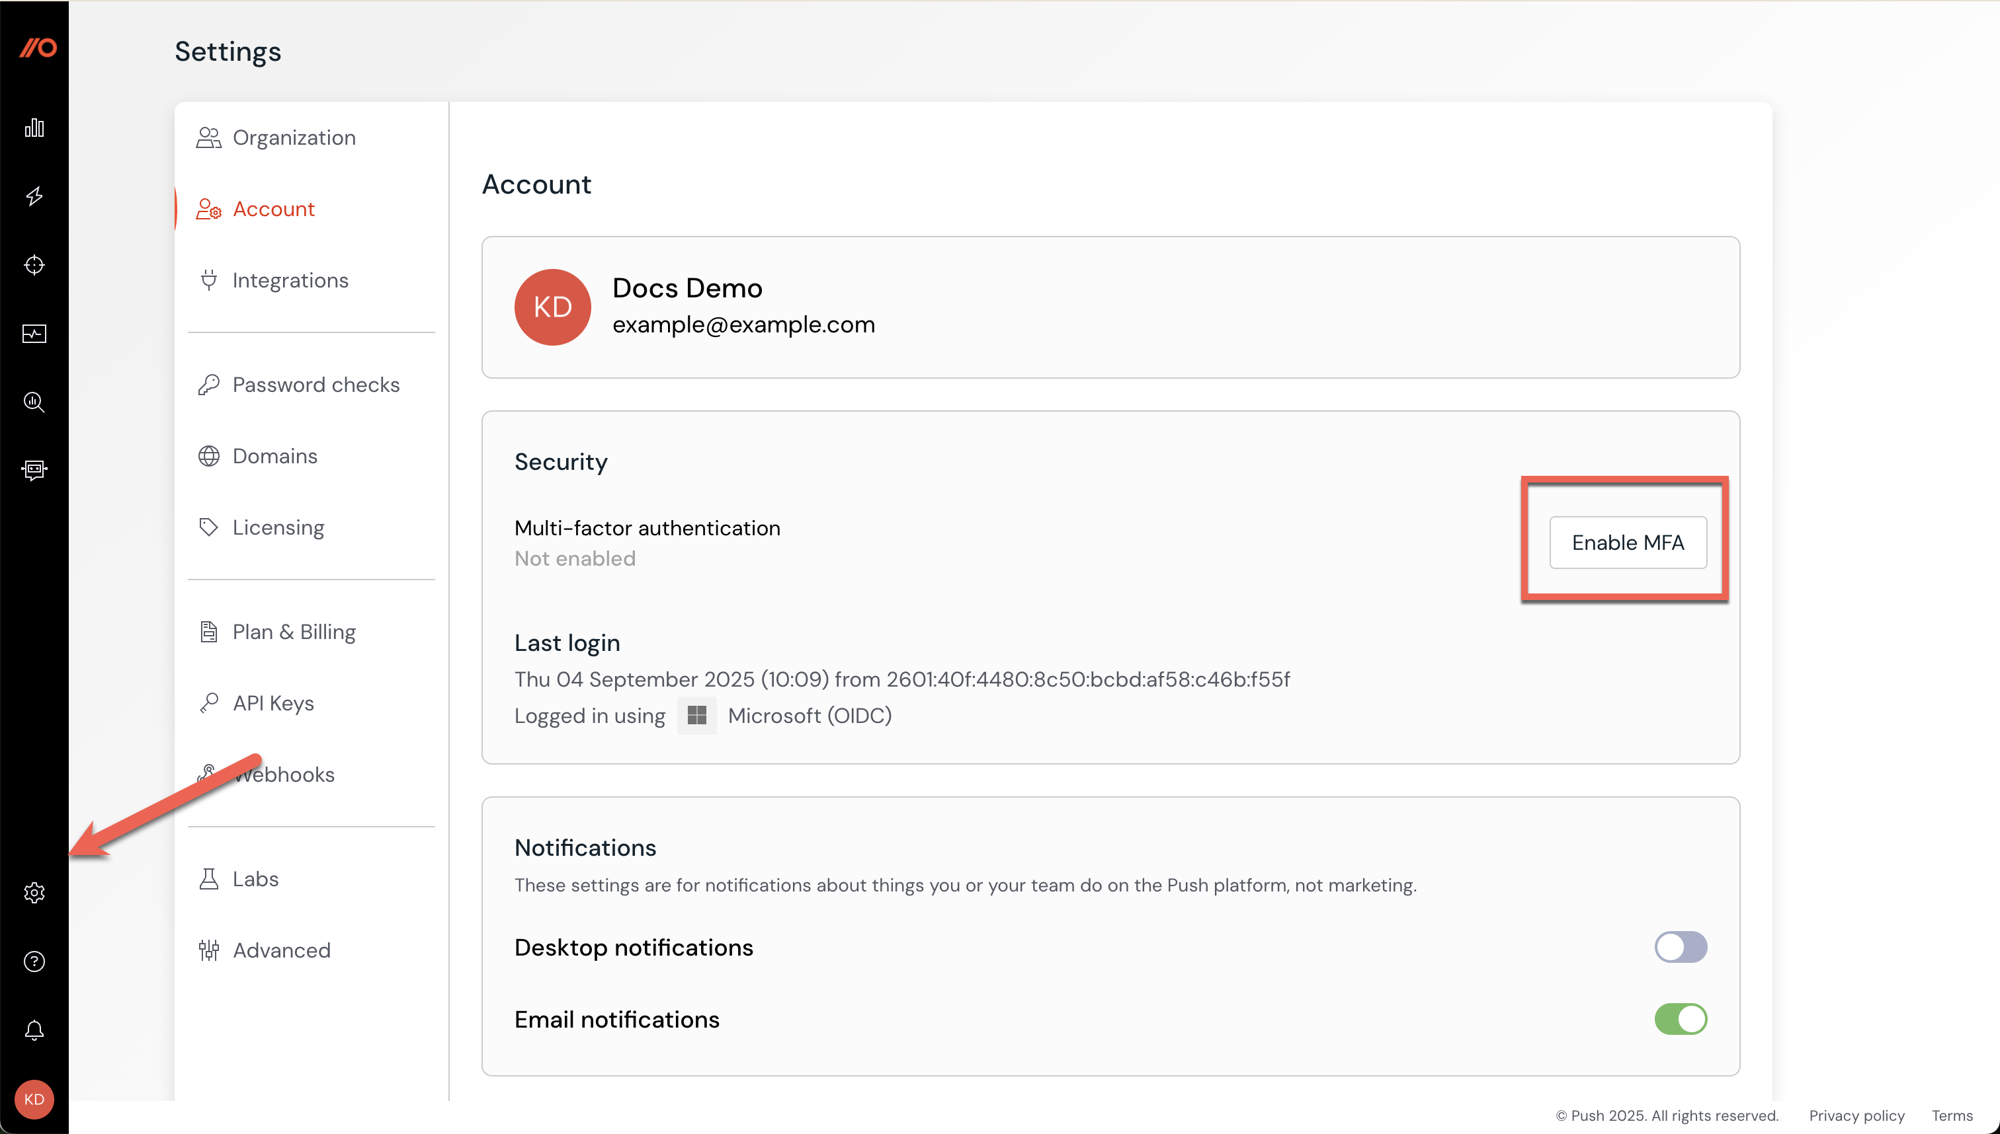Switch to Integrations settings section

click(290, 280)
